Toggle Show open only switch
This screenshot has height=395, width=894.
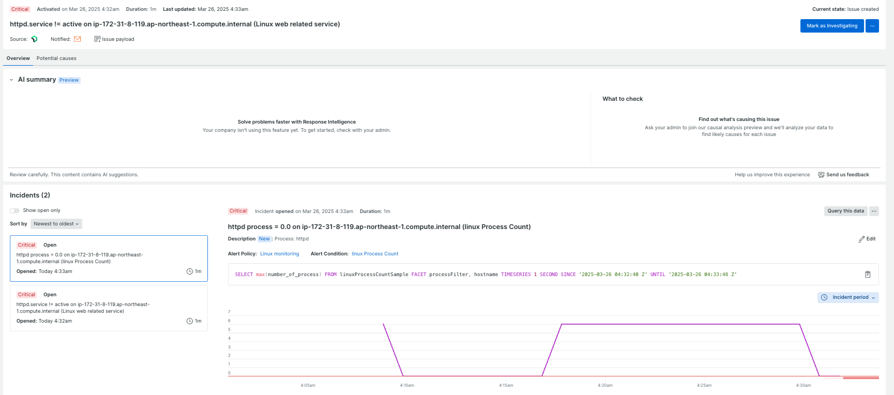point(14,210)
